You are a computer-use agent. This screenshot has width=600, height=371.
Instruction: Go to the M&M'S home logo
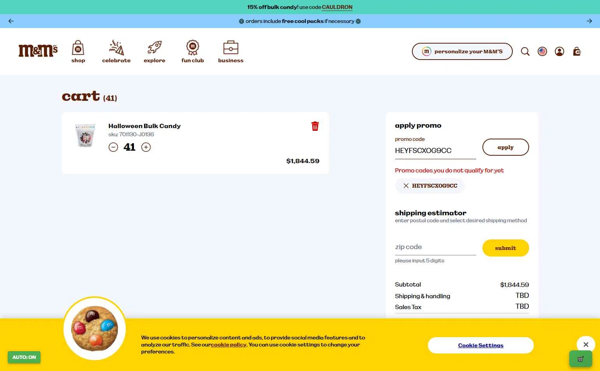pos(38,51)
